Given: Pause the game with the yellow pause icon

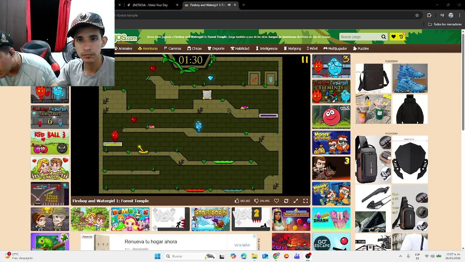Looking at the screenshot, I should pos(304,60).
